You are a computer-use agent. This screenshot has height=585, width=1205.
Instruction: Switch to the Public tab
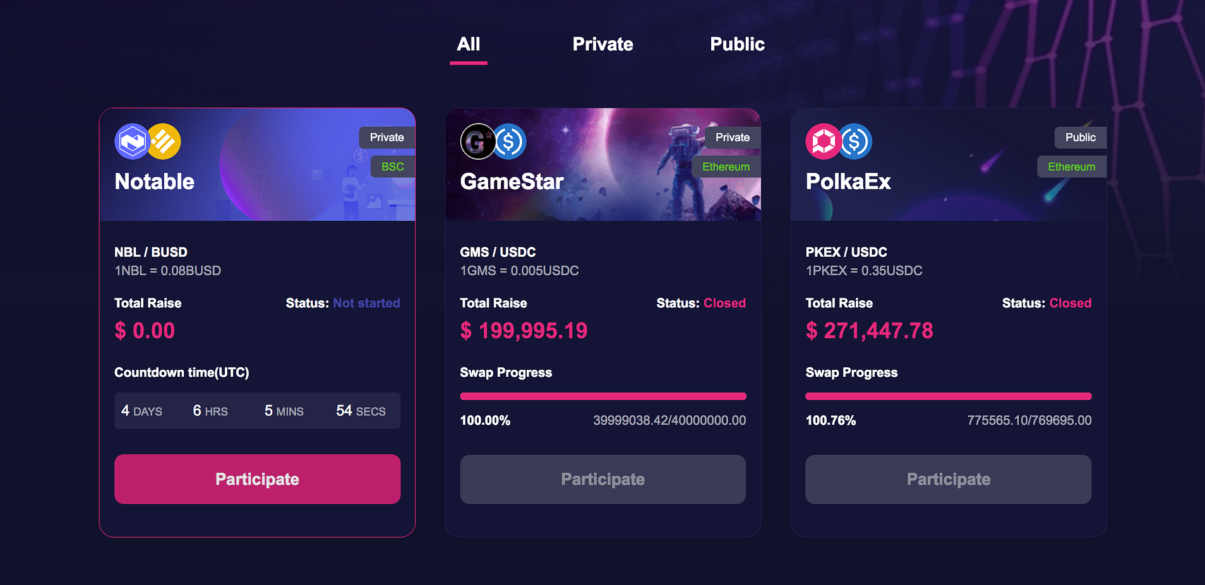[x=737, y=44]
